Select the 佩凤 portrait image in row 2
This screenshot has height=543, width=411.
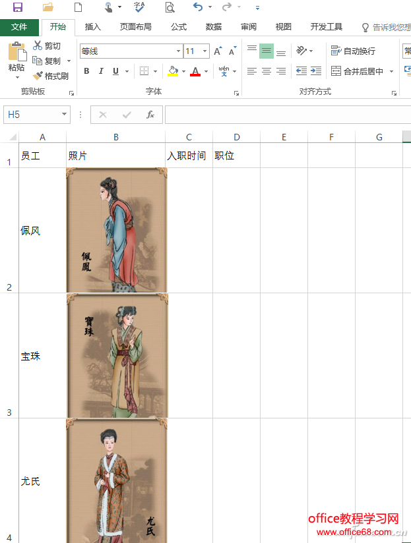(x=117, y=230)
